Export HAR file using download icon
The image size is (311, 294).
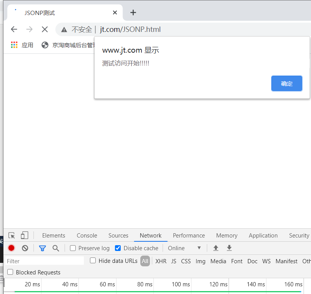point(229,248)
